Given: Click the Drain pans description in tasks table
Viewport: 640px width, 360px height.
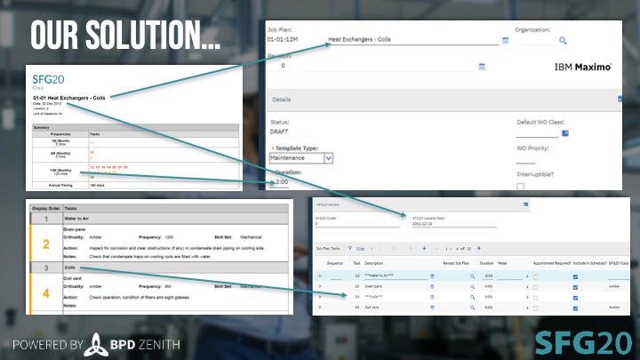Looking at the screenshot, I should click(x=373, y=286).
